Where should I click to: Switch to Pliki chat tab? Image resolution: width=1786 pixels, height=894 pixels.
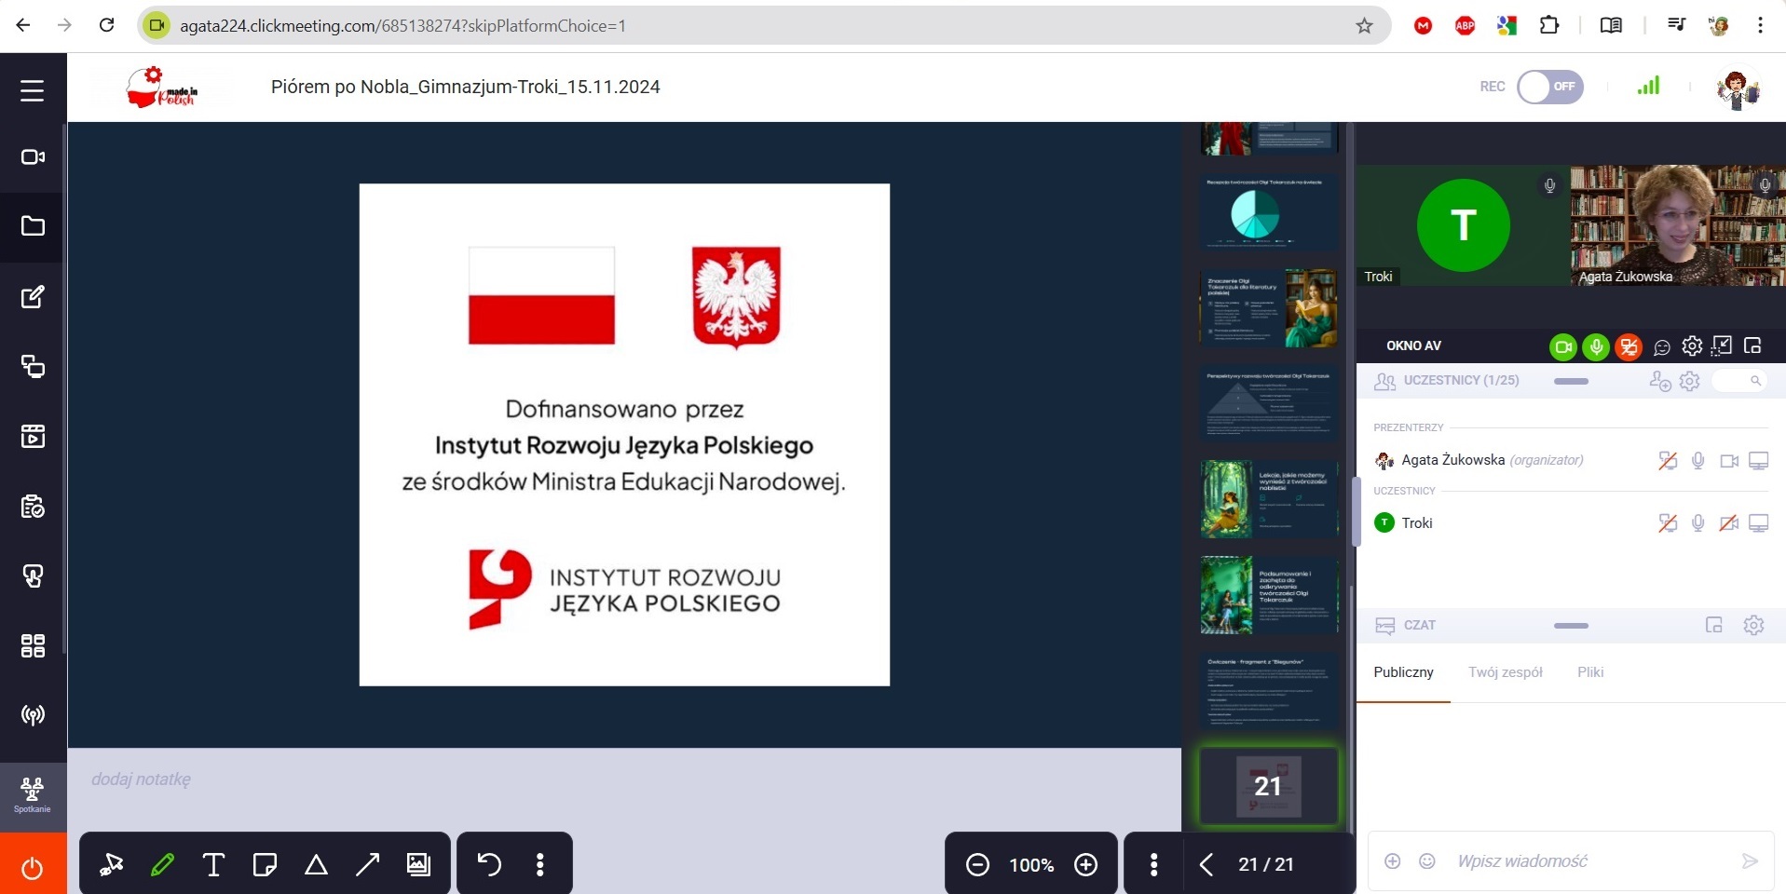[1590, 672]
